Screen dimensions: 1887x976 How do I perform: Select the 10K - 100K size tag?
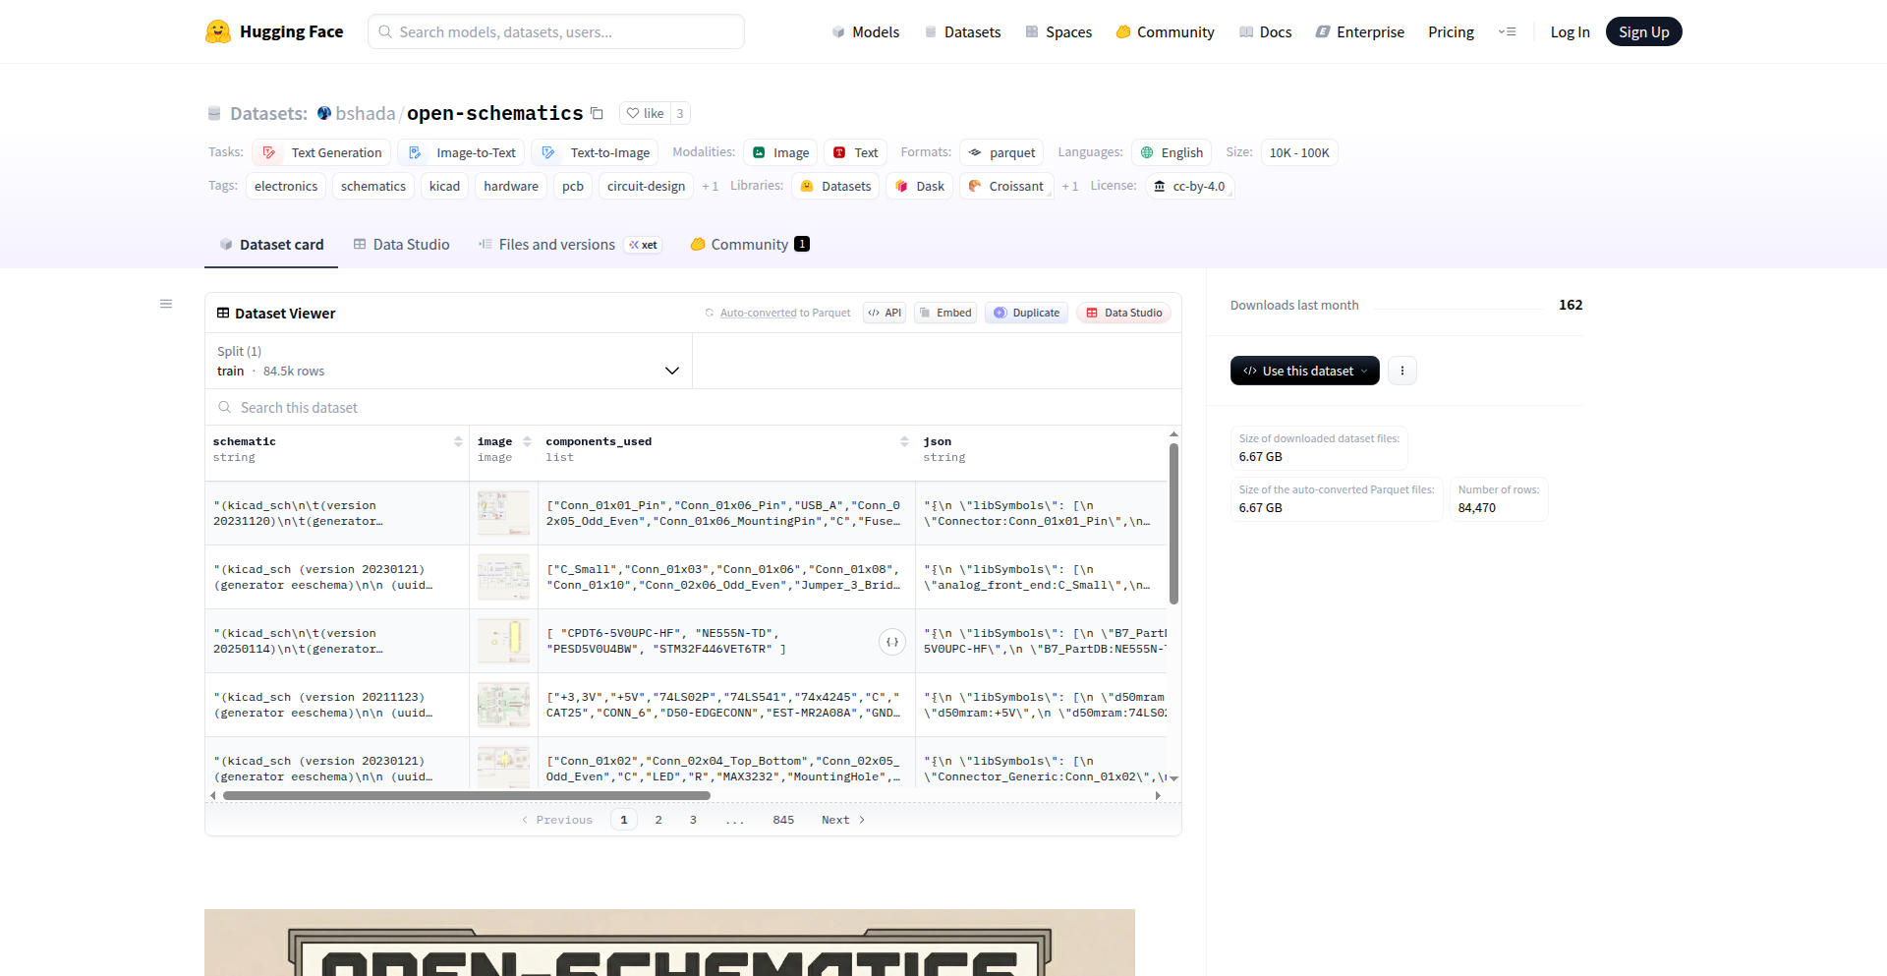point(1299,152)
